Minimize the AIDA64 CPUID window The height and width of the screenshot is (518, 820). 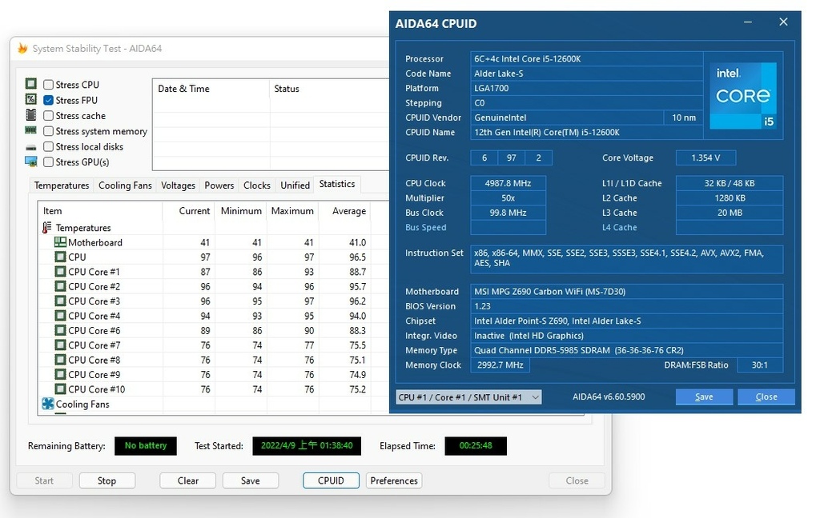[748, 22]
